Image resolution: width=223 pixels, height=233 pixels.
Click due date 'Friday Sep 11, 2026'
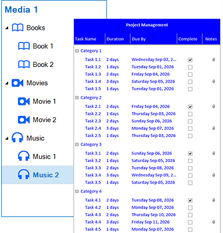pos(151,222)
